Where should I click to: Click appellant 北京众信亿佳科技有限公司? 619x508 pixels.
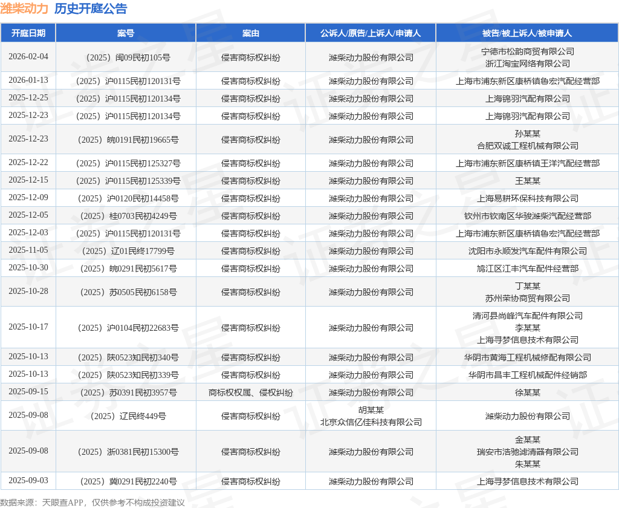click(371, 422)
